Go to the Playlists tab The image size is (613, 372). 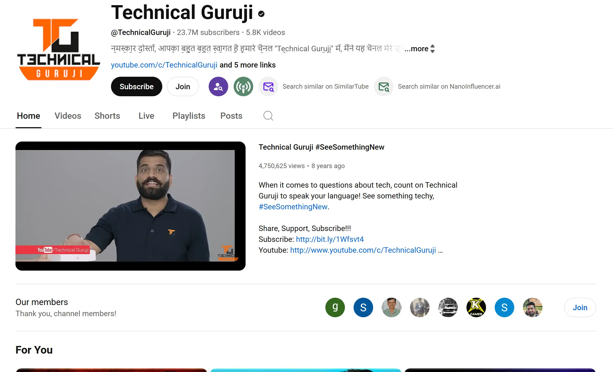189,116
